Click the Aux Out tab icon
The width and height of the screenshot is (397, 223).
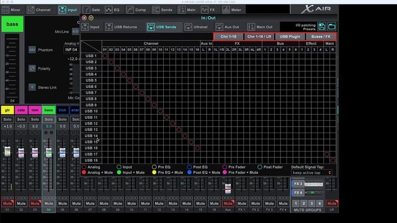[219, 27]
